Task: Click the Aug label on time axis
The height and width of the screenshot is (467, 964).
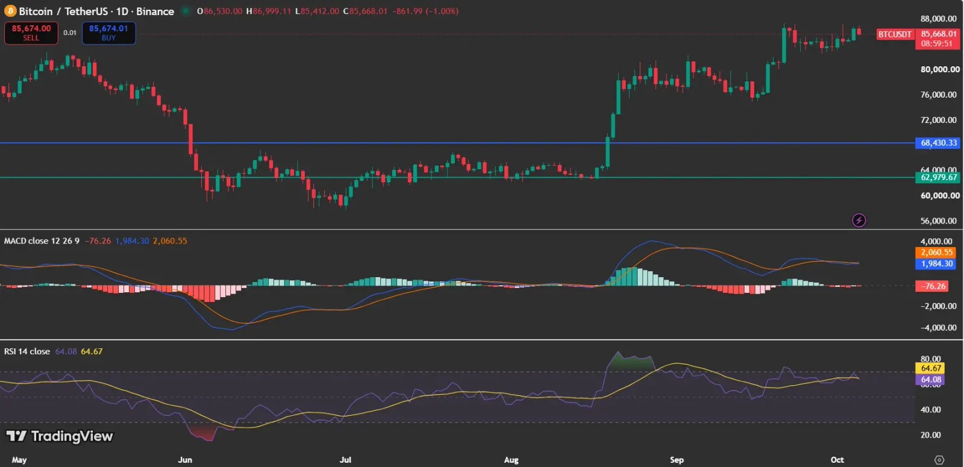Action: point(511,460)
